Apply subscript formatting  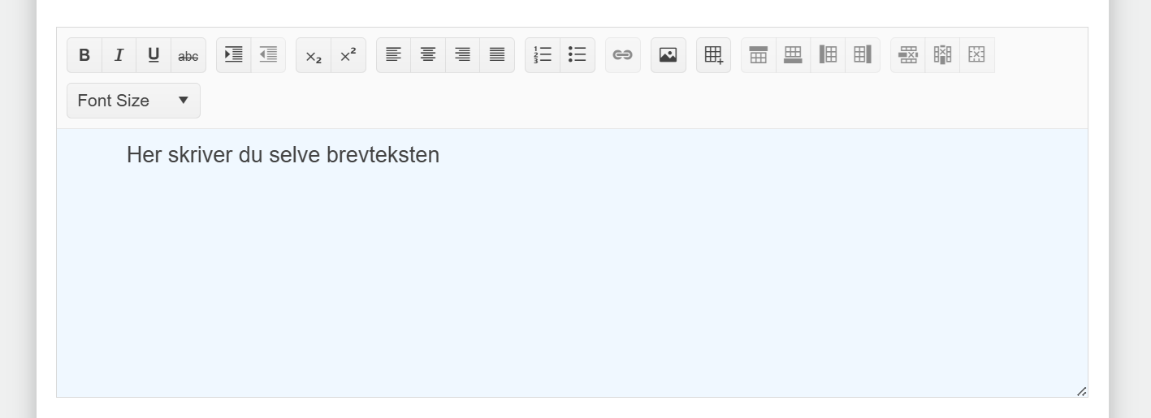point(314,55)
